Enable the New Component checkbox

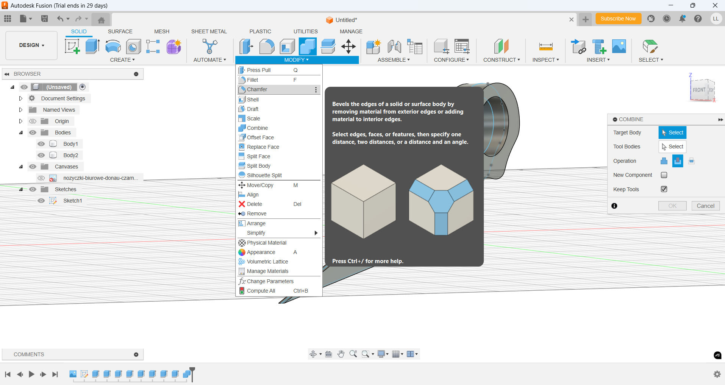pyautogui.click(x=664, y=175)
